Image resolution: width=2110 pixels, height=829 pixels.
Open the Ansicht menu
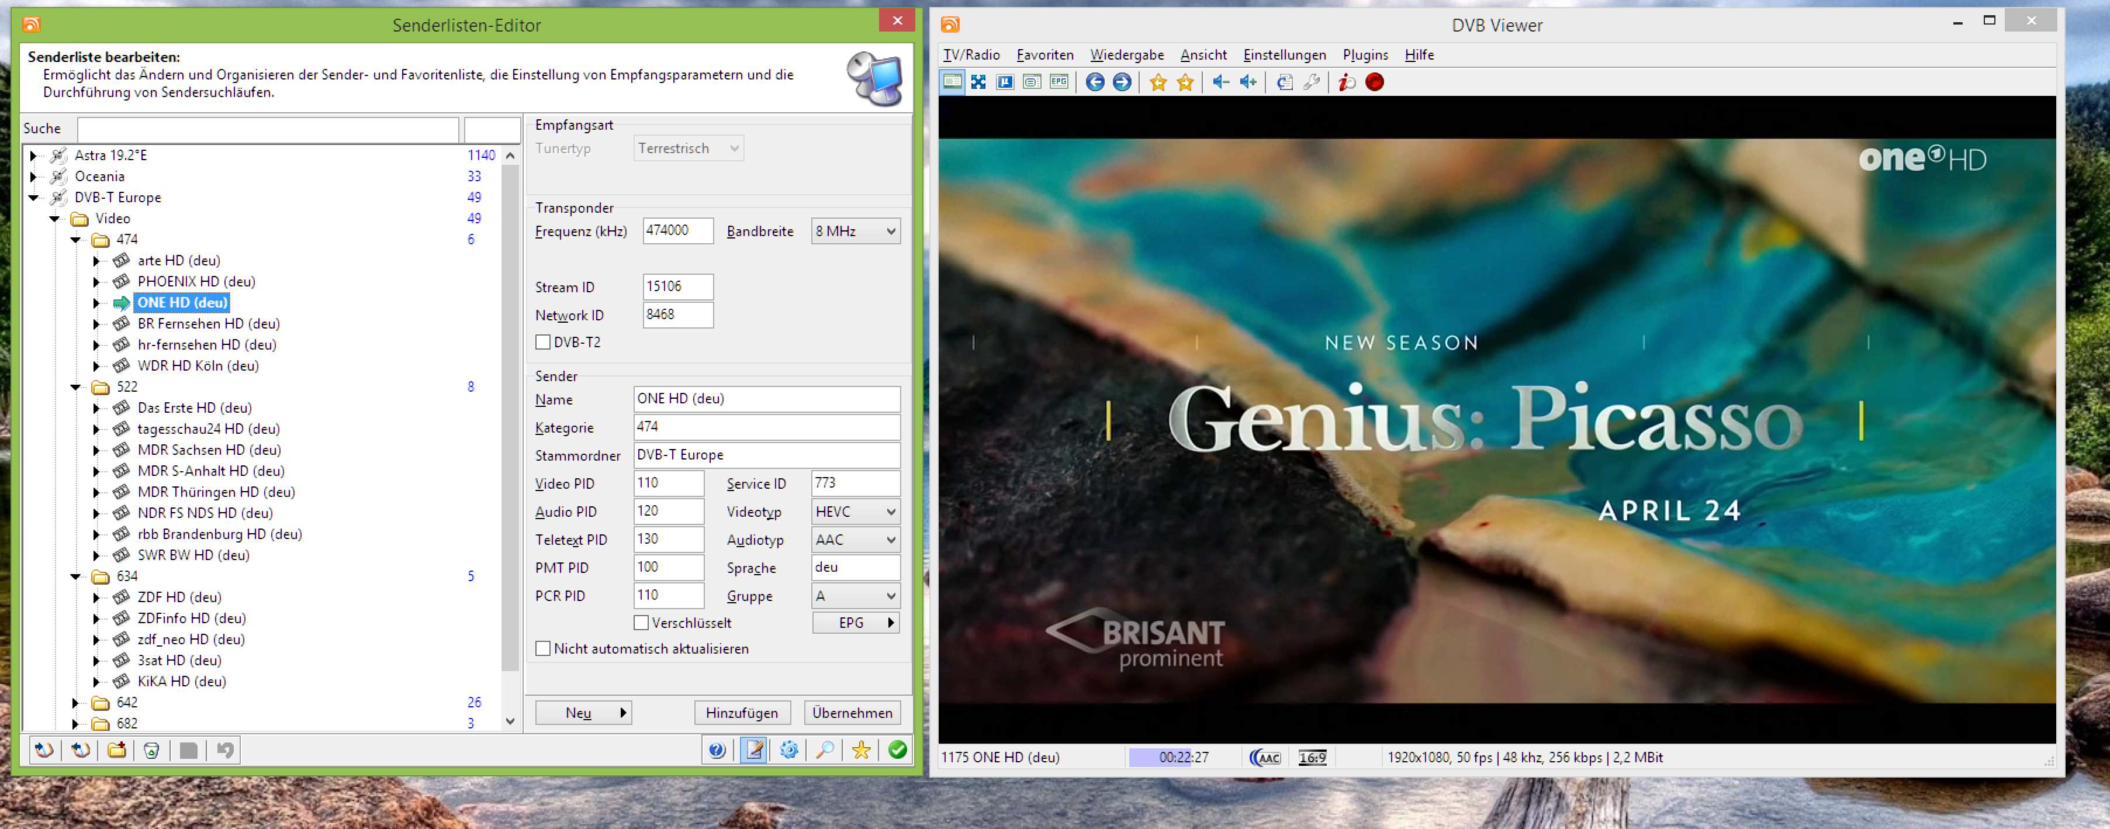(1203, 55)
